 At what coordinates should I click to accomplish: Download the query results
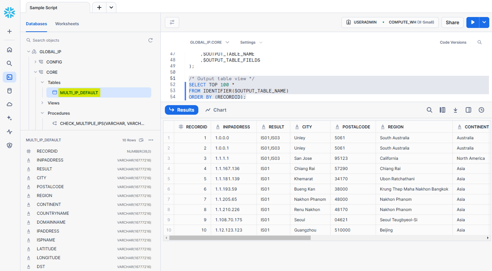click(x=455, y=110)
